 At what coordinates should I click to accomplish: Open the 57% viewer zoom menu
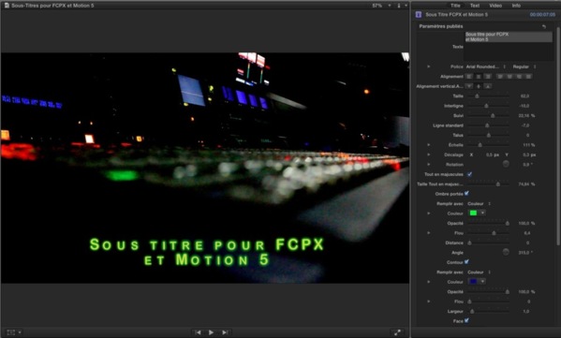tap(381, 6)
